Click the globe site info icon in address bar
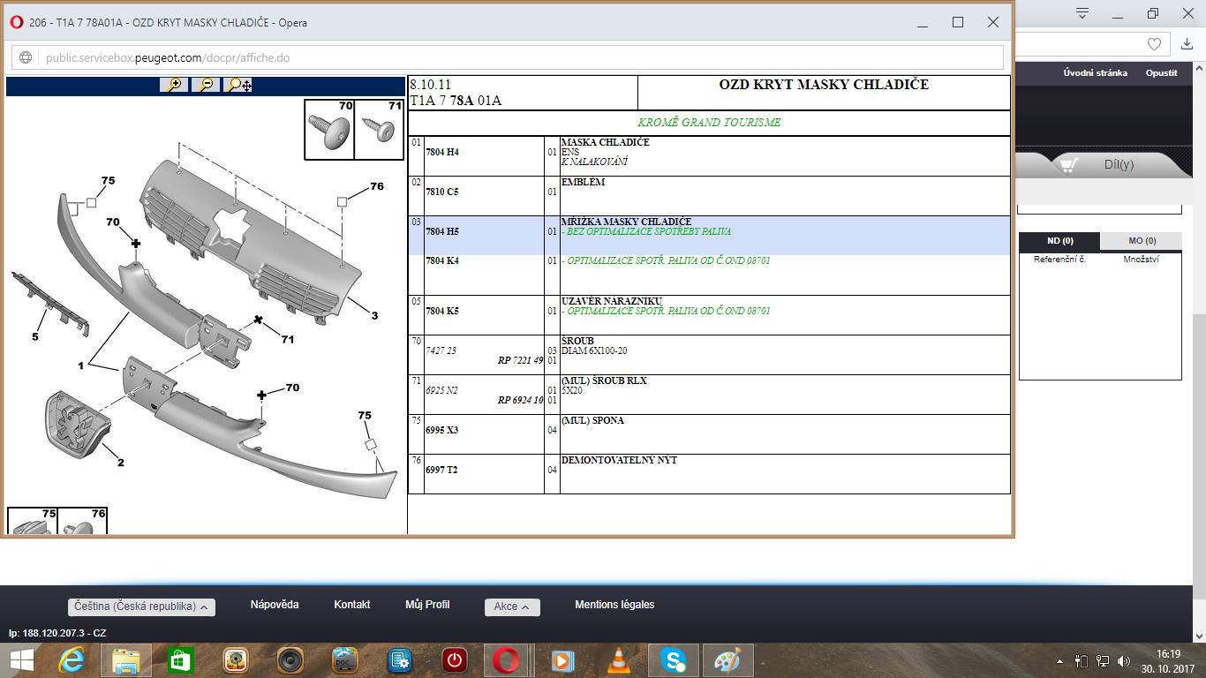Image resolution: width=1206 pixels, height=678 pixels. 26,57
